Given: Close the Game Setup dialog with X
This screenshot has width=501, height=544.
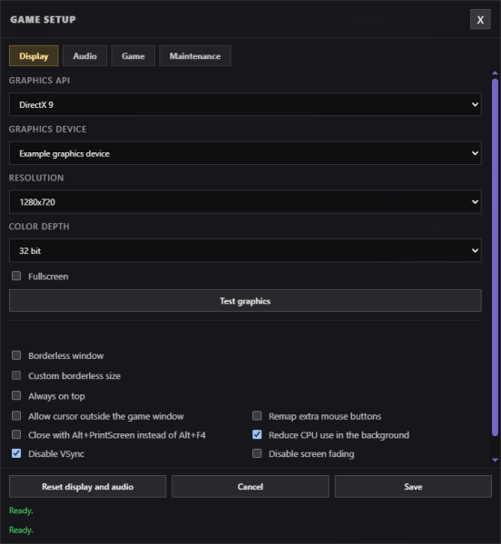Looking at the screenshot, I should tap(480, 19).
